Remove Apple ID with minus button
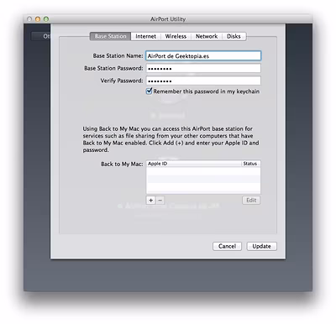This screenshot has height=324, width=336. click(160, 200)
